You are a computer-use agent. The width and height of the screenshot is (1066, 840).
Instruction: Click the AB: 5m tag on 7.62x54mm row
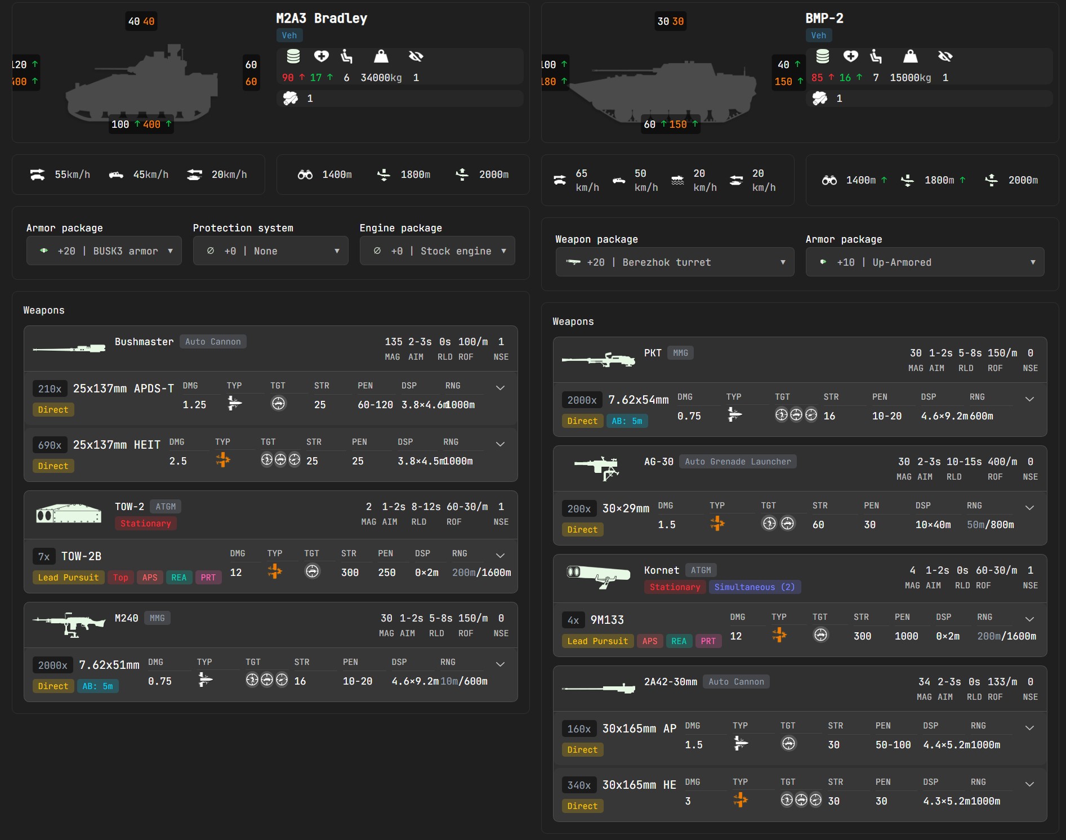tap(627, 421)
